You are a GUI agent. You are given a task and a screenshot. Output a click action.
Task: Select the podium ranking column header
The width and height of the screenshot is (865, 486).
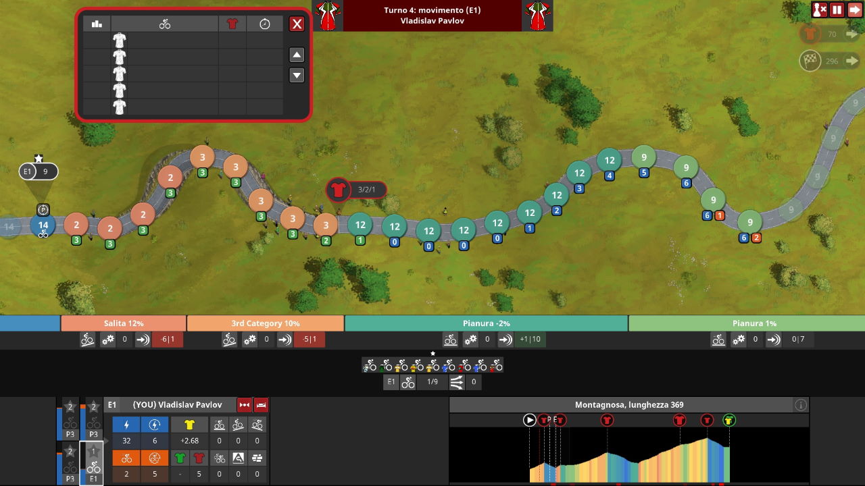point(97,24)
